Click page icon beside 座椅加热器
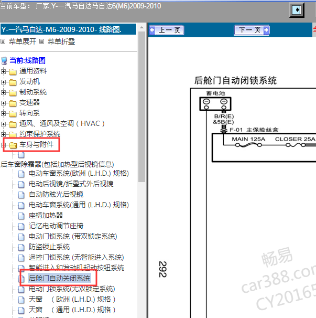Viewport: 316px width, 318px height. (21, 216)
